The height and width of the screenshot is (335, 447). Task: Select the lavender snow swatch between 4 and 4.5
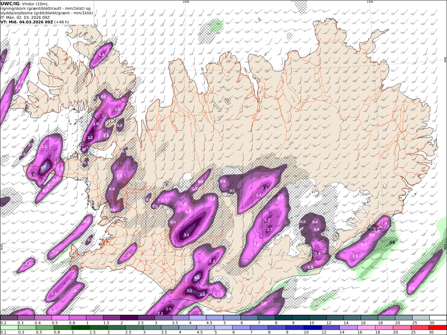coord(197,318)
